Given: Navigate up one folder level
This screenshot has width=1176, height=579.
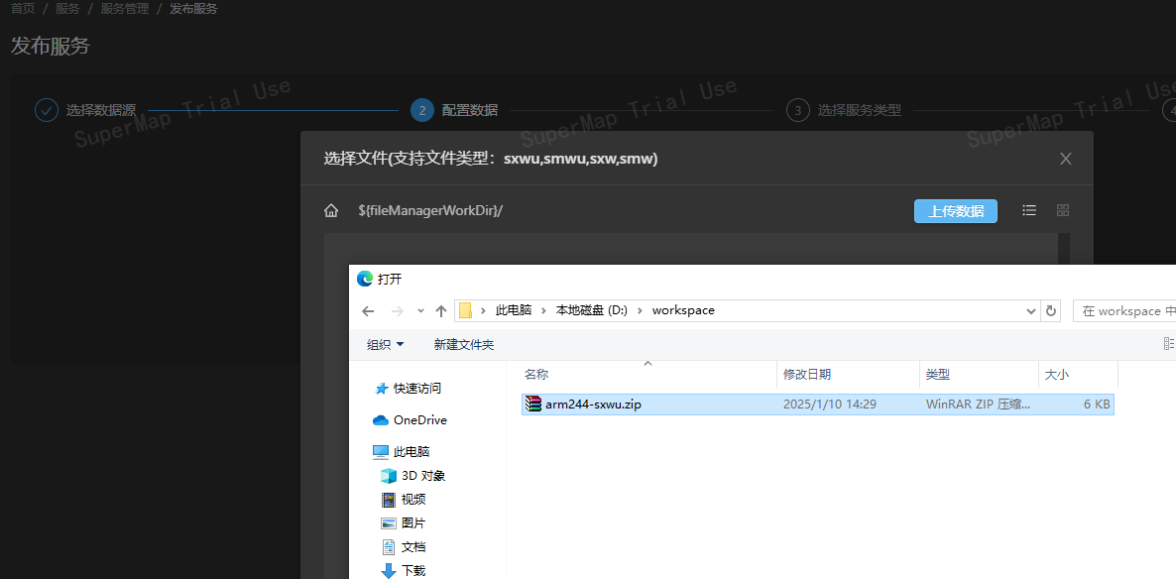Looking at the screenshot, I should click(x=441, y=311).
